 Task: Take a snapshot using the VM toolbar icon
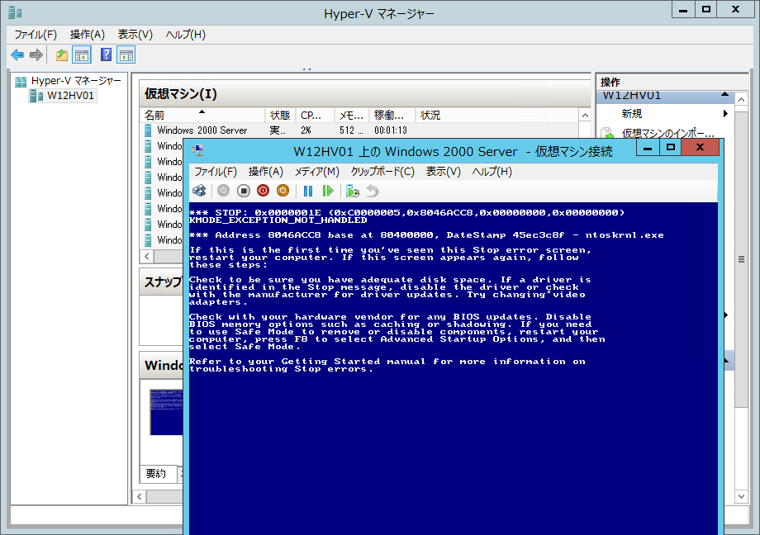click(353, 191)
